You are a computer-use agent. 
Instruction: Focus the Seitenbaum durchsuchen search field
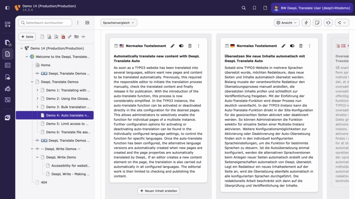tap(45, 23)
